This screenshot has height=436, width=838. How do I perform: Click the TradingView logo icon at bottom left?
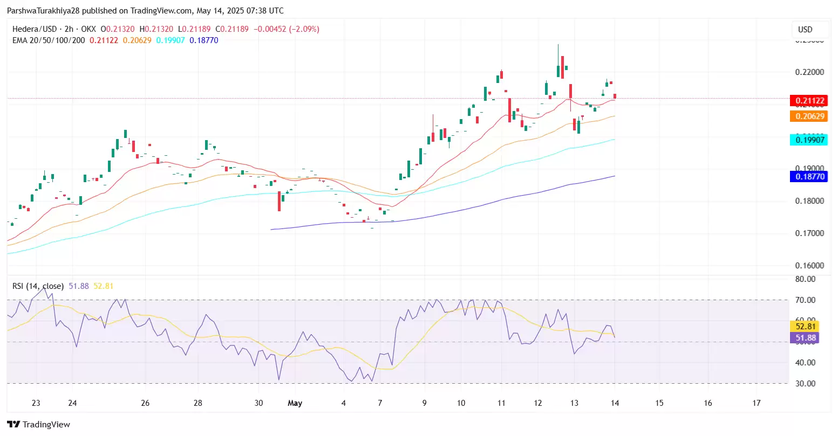click(13, 424)
